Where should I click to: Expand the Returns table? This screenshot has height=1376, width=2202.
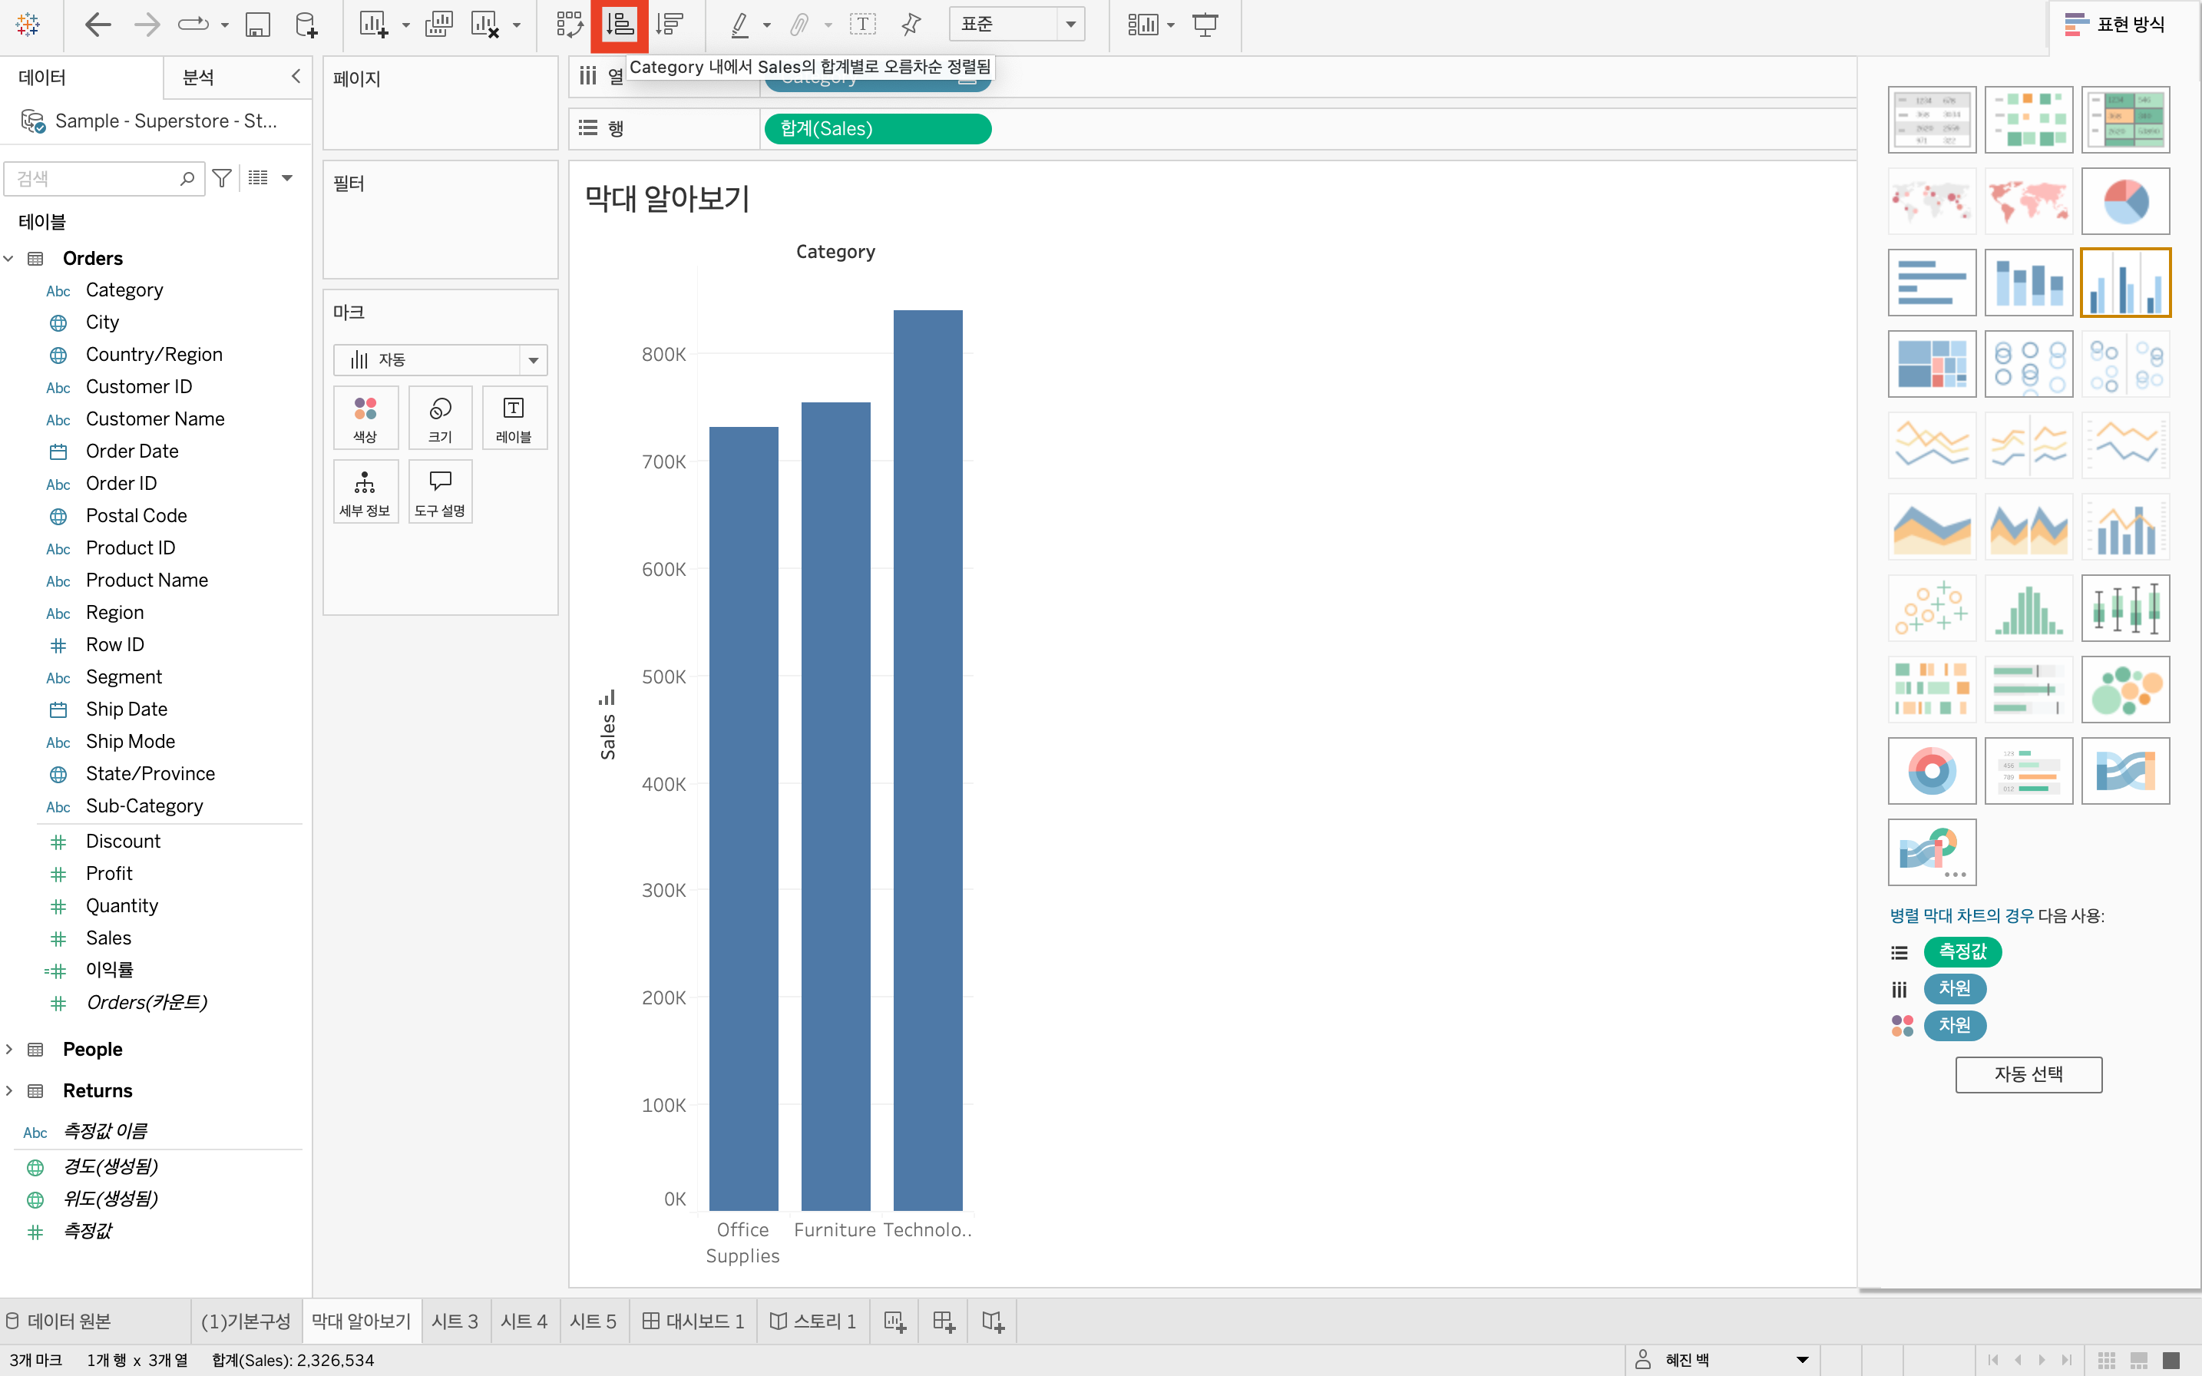pyautogui.click(x=9, y=1090)
